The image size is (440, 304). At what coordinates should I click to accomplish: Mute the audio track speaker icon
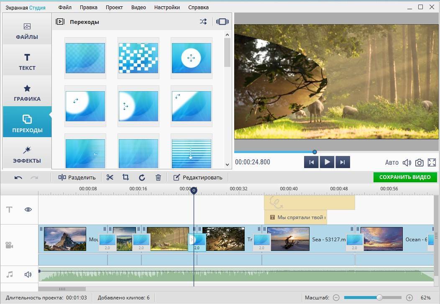(28, 275)
